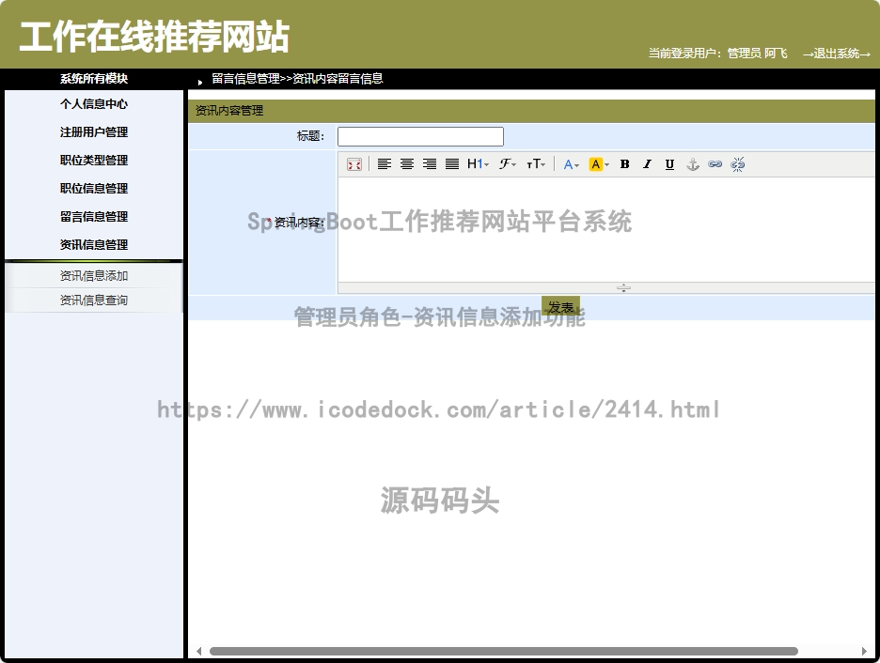Screen dimensions: 880x663
Task: Insert an anchor with the anchor icon
Action: point(693,164)
